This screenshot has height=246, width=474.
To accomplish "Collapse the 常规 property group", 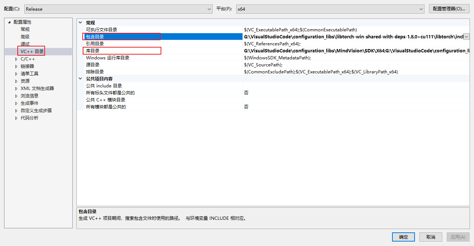I will [x=80, y=22].
